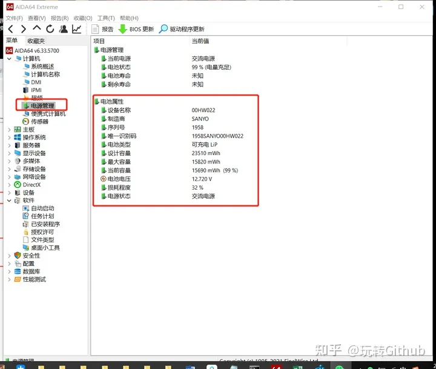
Task: Open the 报告(R) menu
Action: click(x=59, y=18)
